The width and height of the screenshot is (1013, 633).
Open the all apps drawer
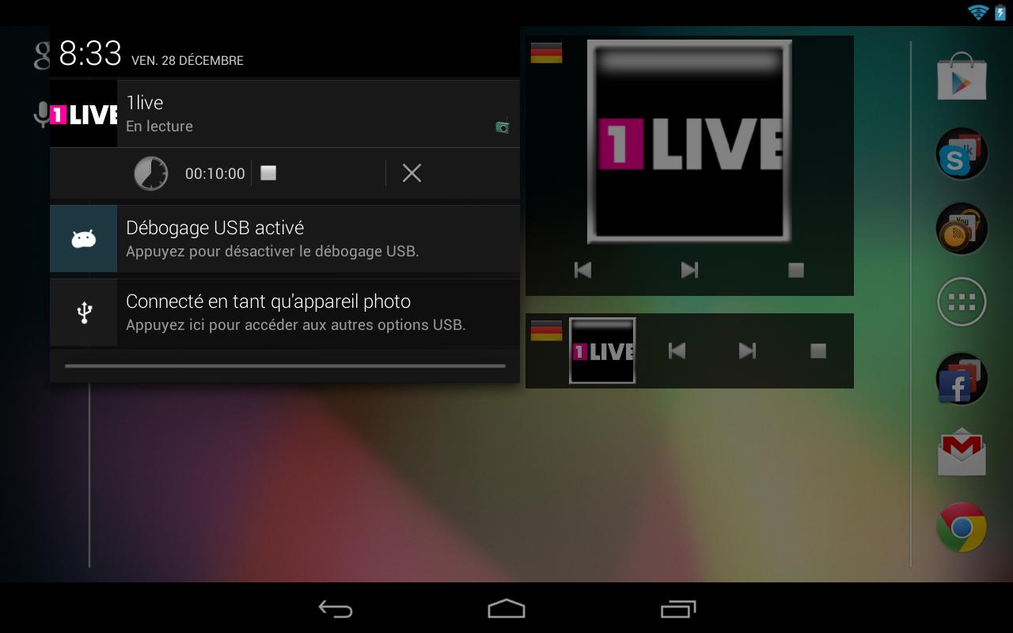tap(962, 301)
